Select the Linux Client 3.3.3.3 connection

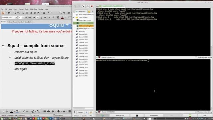pos(85,20)
